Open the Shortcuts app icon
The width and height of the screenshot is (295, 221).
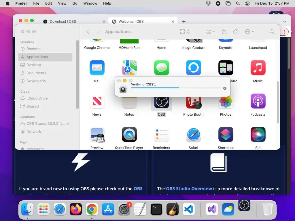226,135
